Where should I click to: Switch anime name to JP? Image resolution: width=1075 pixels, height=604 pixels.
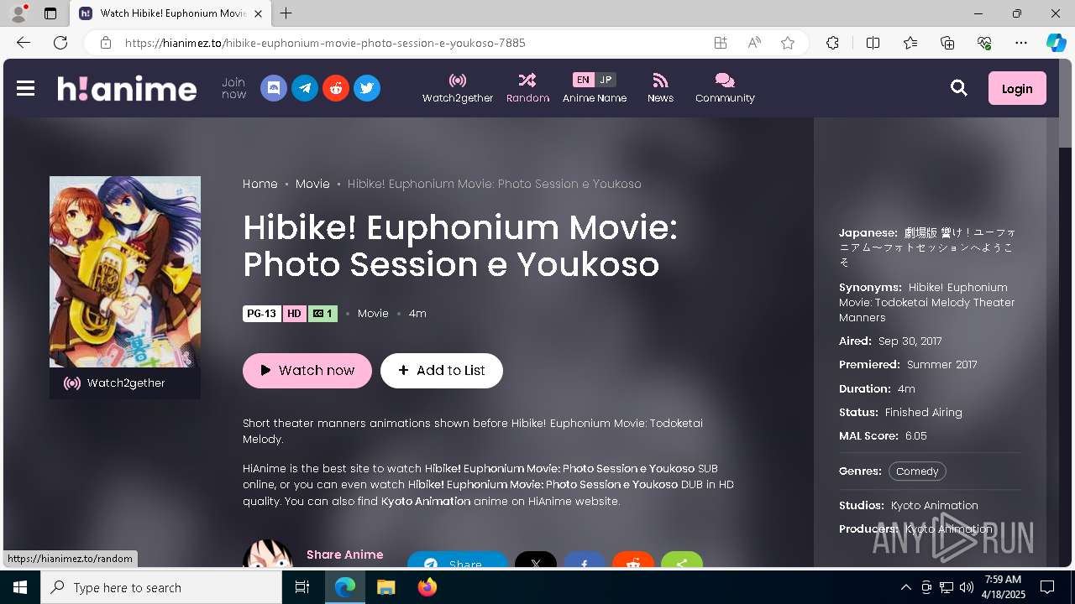pyautogui.click(x=606, y=80)
